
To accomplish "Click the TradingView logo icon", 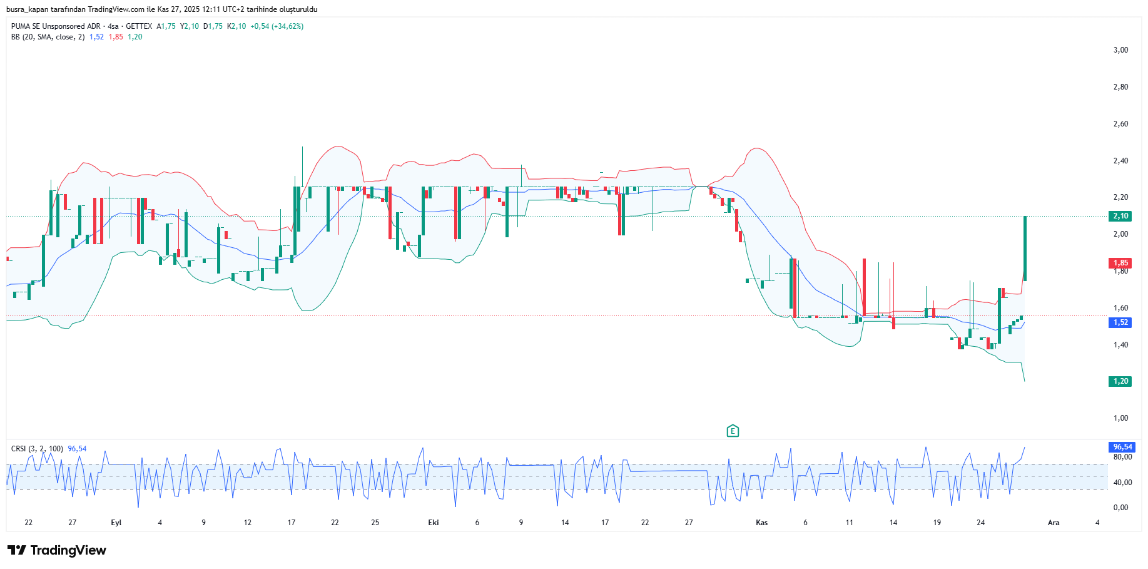I will point(17,550).
